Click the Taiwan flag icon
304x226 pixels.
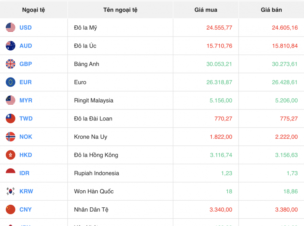click(11, 119)
